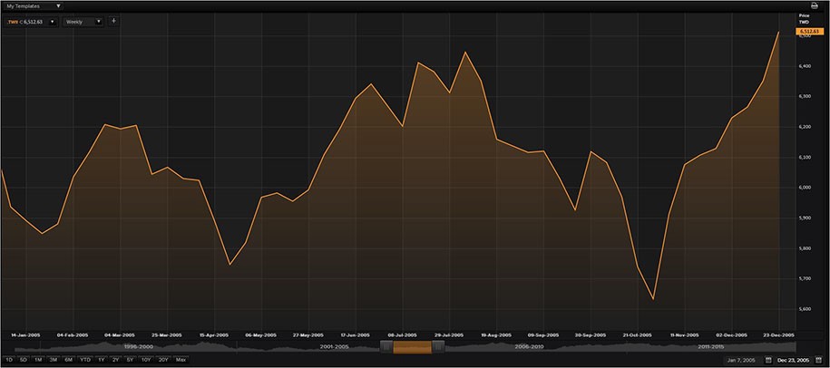Open the My Templates dropdown

tap(34, 6)
